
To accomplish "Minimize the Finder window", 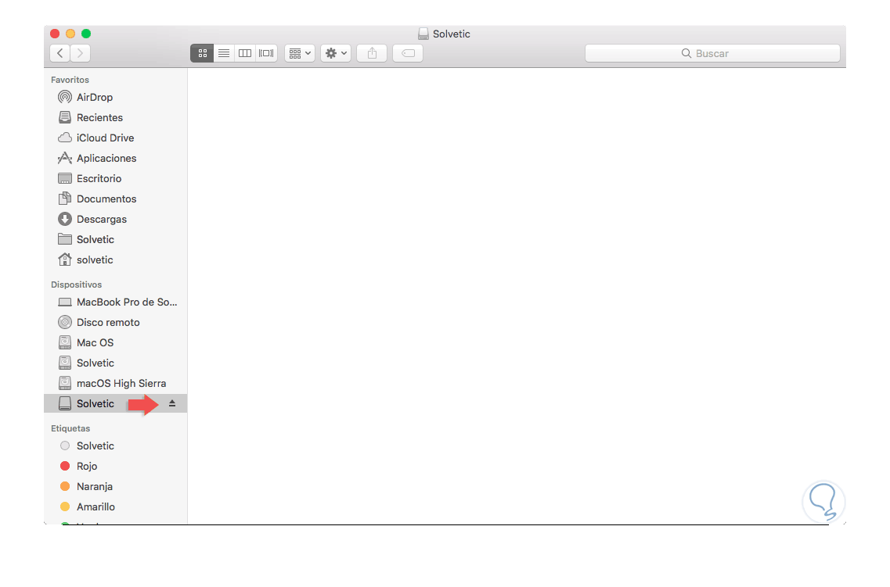I will point(70,34).
